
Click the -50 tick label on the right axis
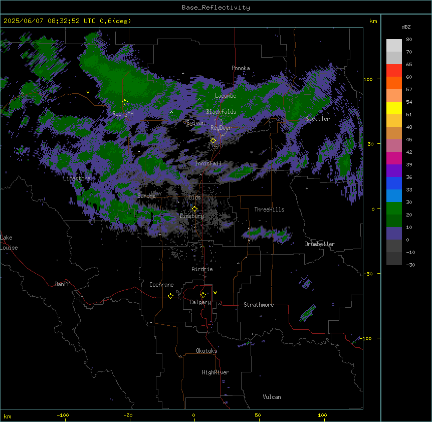point(368,274)
